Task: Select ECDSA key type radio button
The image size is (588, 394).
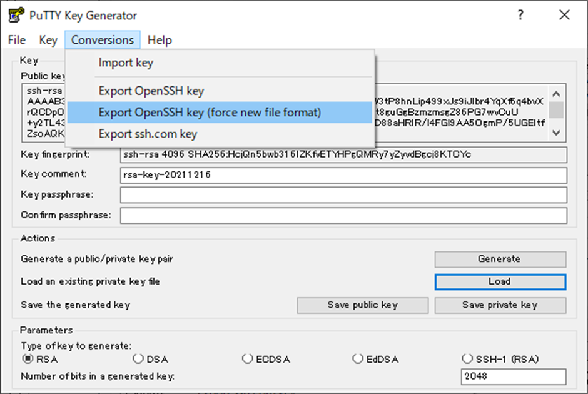Action: [248, 359]
